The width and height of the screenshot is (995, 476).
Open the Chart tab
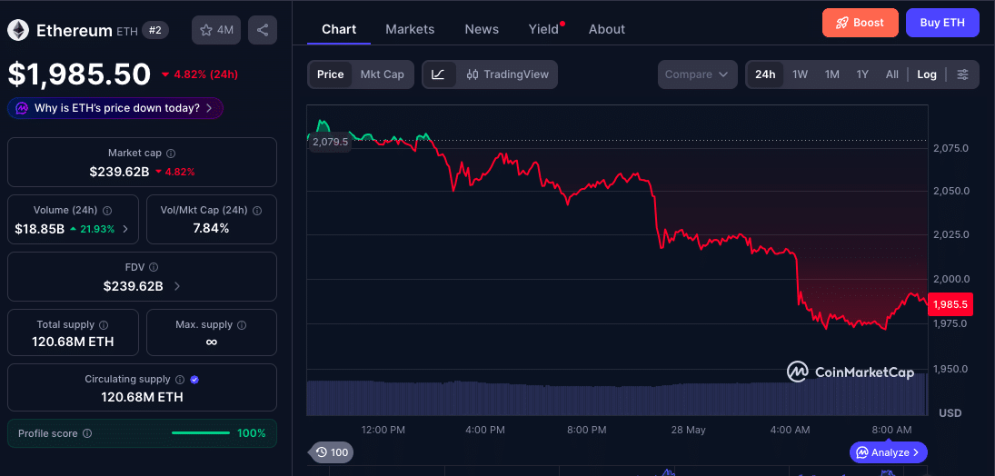tap(339, 29)
